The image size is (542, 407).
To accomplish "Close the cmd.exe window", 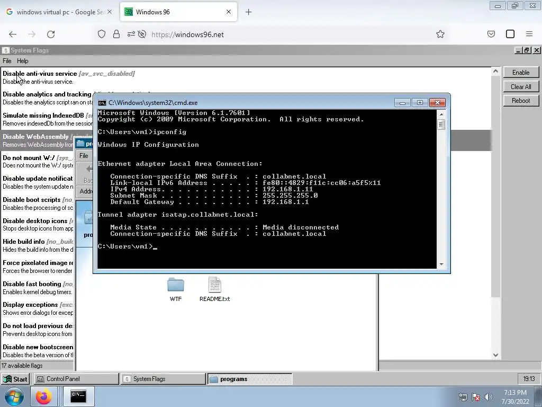I will [437, 103].
